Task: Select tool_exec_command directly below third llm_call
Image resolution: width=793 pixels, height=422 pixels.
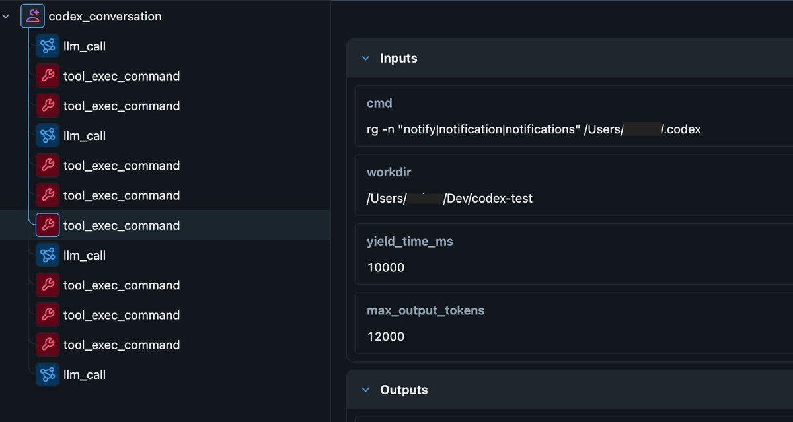Action: 122,285
